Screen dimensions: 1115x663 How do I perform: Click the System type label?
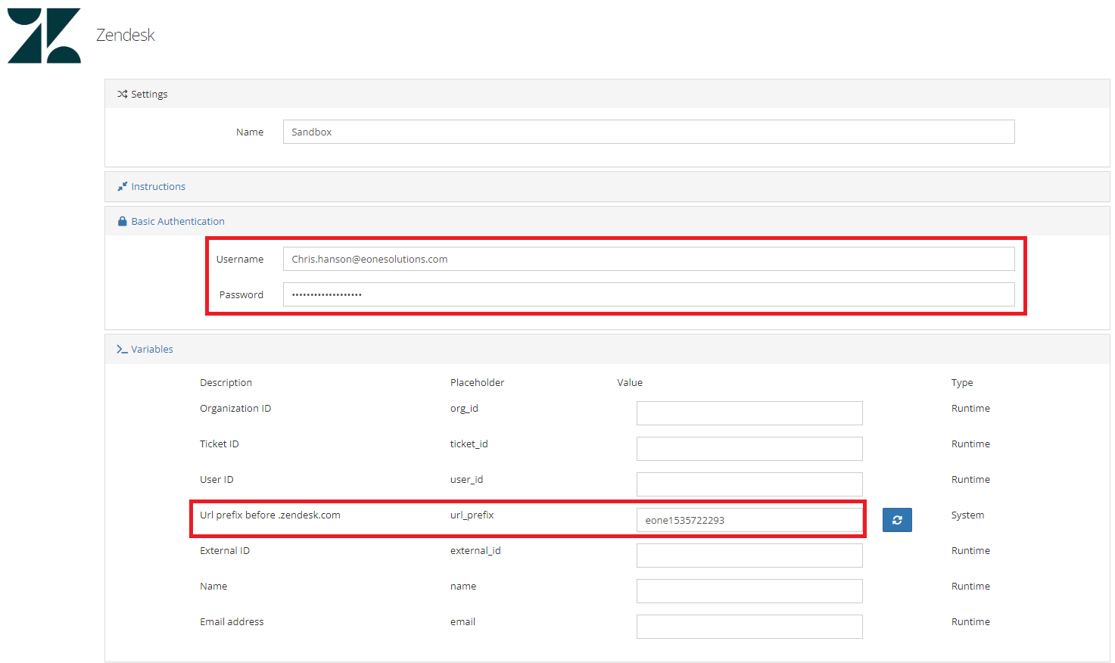967,515
